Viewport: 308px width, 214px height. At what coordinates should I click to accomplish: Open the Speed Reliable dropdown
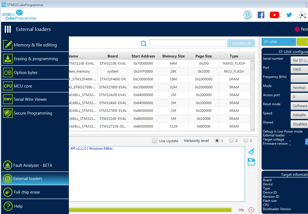tap(299, 115)
